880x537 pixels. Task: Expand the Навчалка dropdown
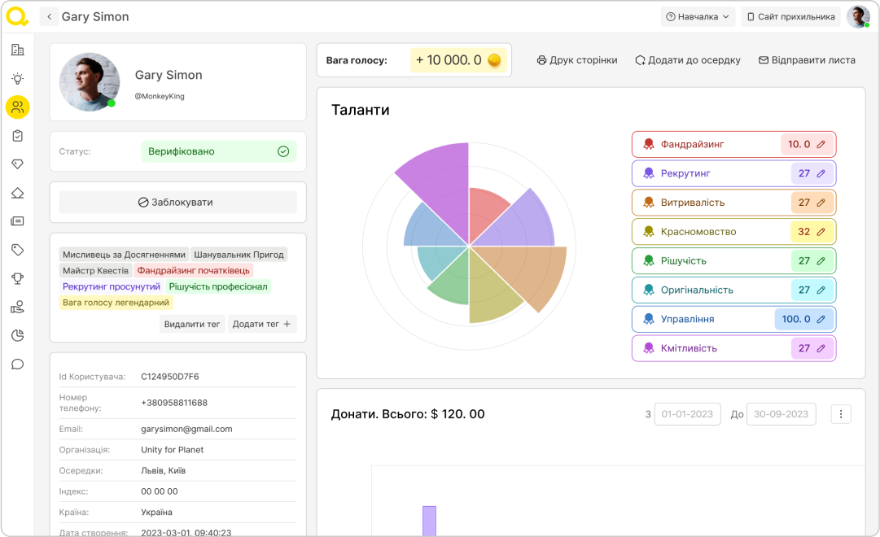(x=698, y=17)
